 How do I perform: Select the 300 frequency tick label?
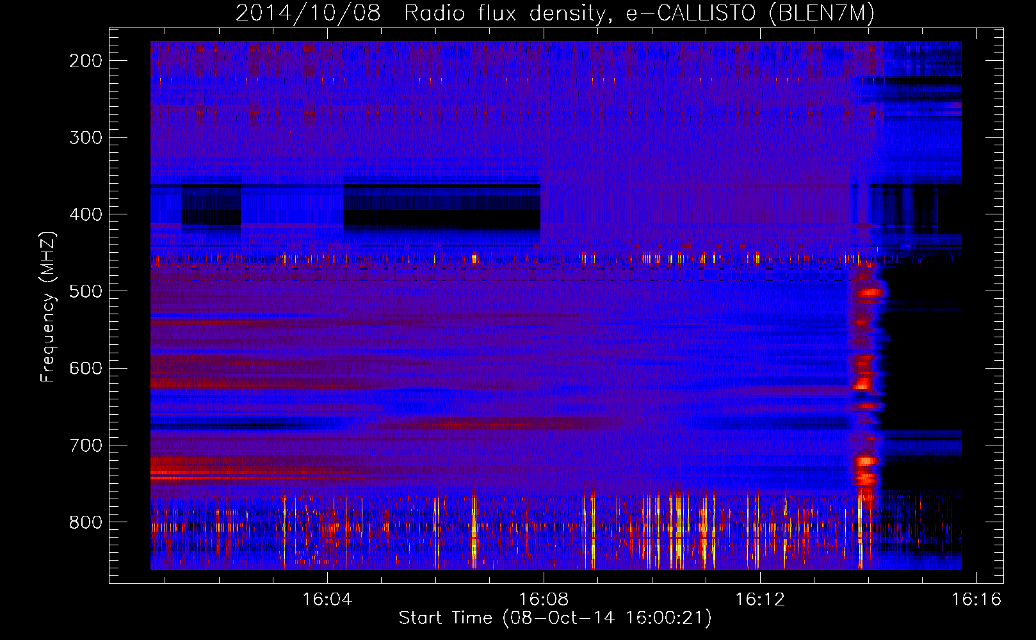(x=86, y=138)
